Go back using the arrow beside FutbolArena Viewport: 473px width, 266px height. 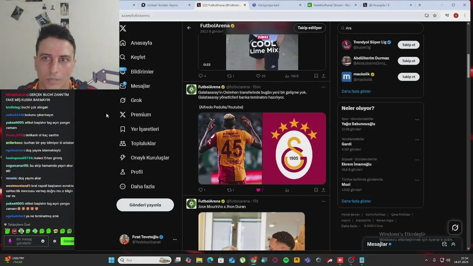pyautogui.click(x=189, y=28)
